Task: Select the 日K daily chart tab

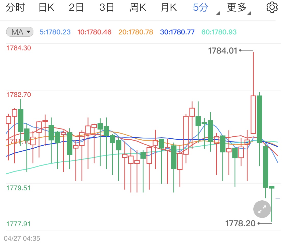Action: [46, 7]
